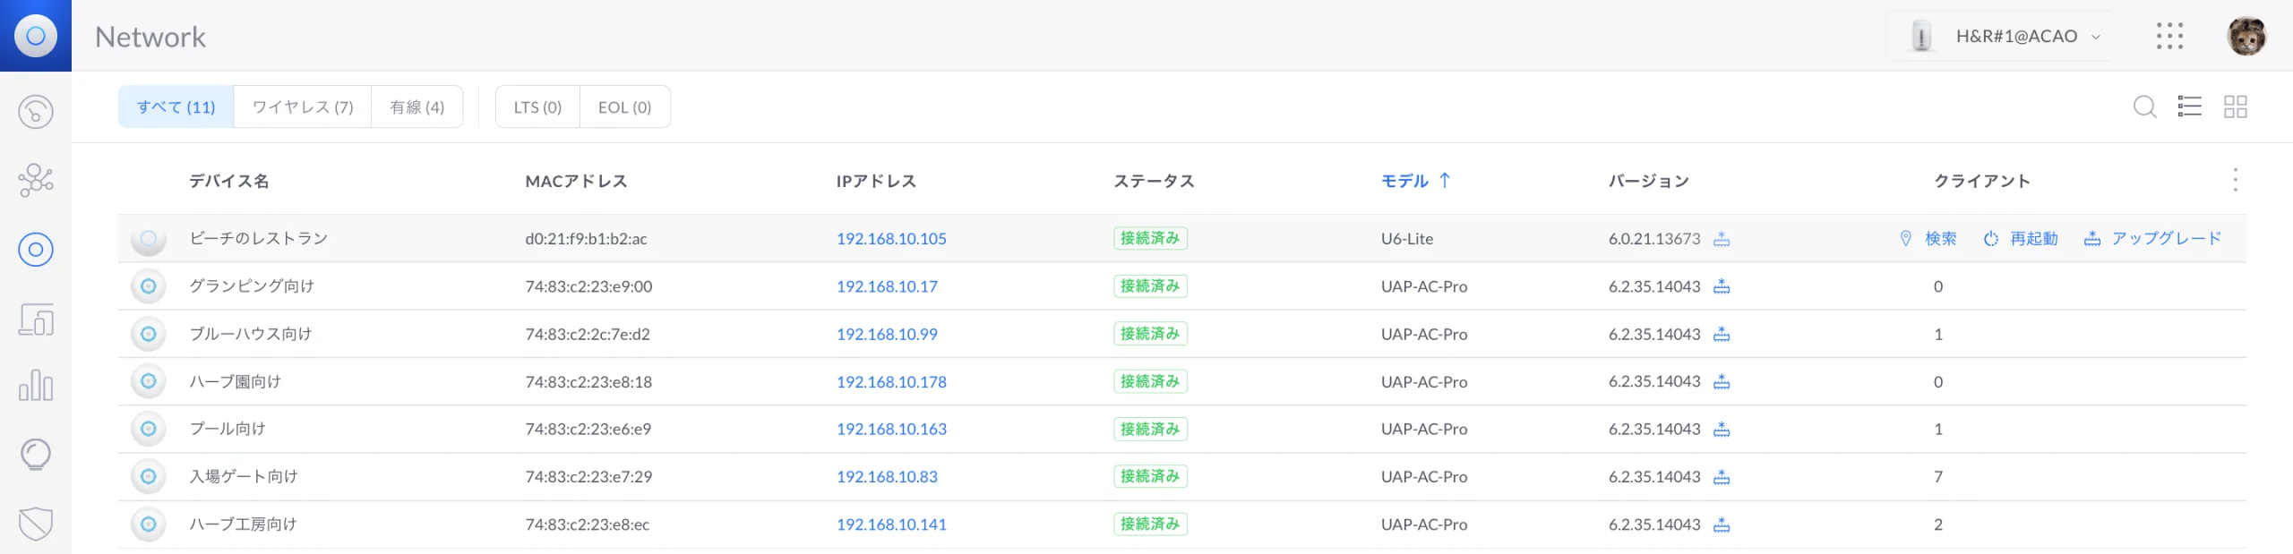Open the statistics bar chart icon
This screenshot has height=554, width=2293.
pyautogui.click(x=36, y=386)
